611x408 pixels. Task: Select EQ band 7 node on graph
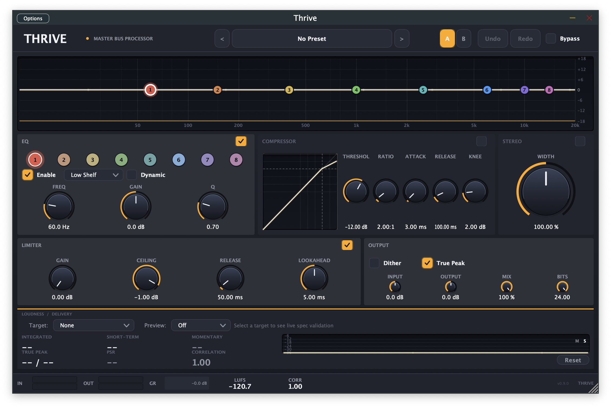(524, 90)
